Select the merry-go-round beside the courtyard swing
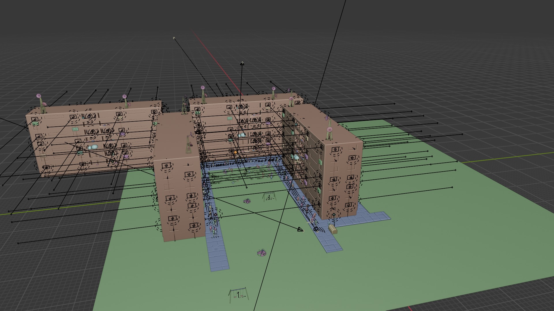The height and width of the screenshot is (311, 554). 247,201
